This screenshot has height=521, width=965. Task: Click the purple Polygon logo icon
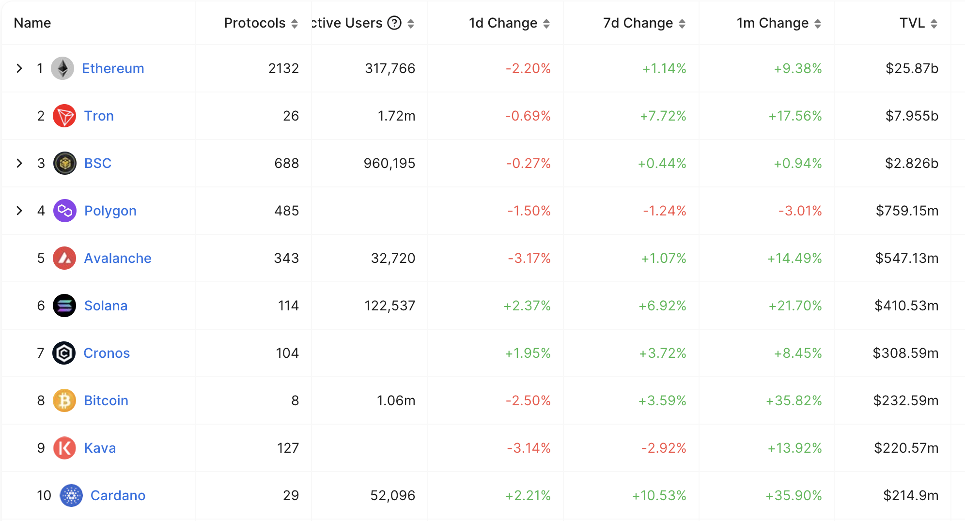65,211
